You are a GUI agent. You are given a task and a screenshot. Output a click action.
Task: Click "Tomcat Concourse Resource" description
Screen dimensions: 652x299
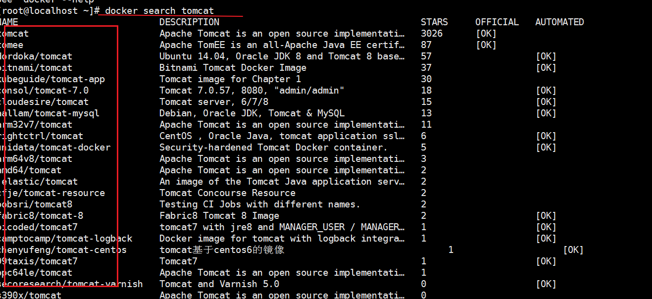tap(227, 193)
